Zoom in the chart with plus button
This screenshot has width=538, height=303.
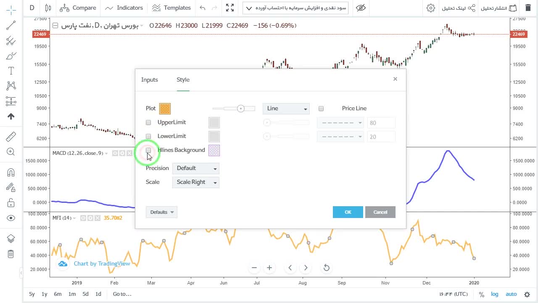(269, 268)
